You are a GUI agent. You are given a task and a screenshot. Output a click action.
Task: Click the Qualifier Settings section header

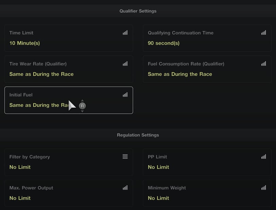(138, 11)
